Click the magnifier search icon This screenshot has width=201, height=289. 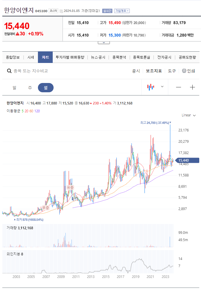[x=9, y=71]
